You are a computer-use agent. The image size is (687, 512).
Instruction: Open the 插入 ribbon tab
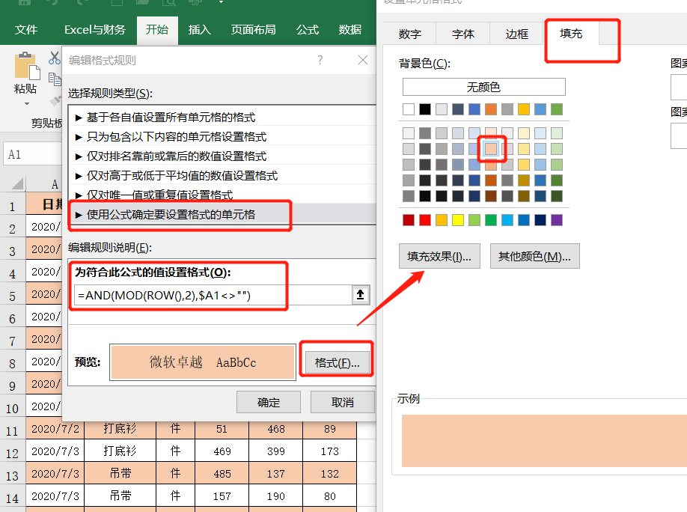[x=199, y=30]
